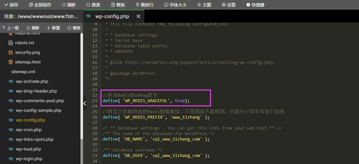This screenshot has height=164, width=359.
Task: Click the text file icon beside robots.txt
Action: point(11,43)
